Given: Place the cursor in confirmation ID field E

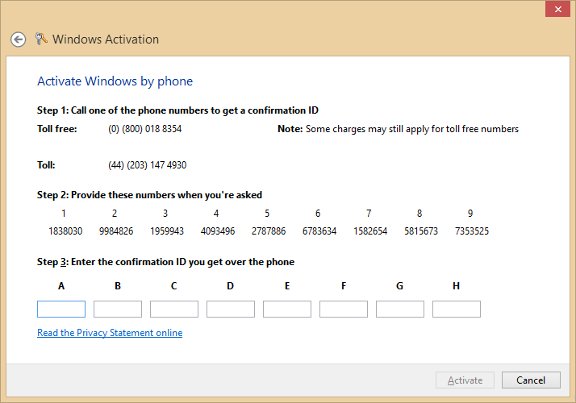Looking at the screenshot, I should (x=287, y=309).
